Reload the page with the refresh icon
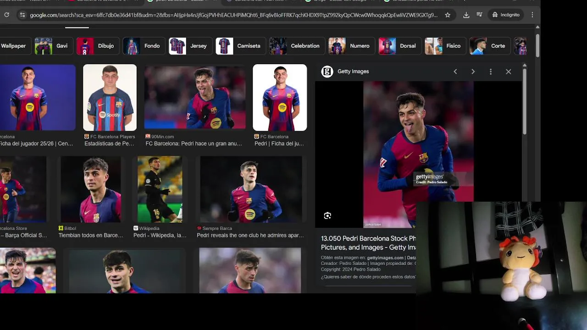Screen dimensions: 587x330 tap(6, 15)
